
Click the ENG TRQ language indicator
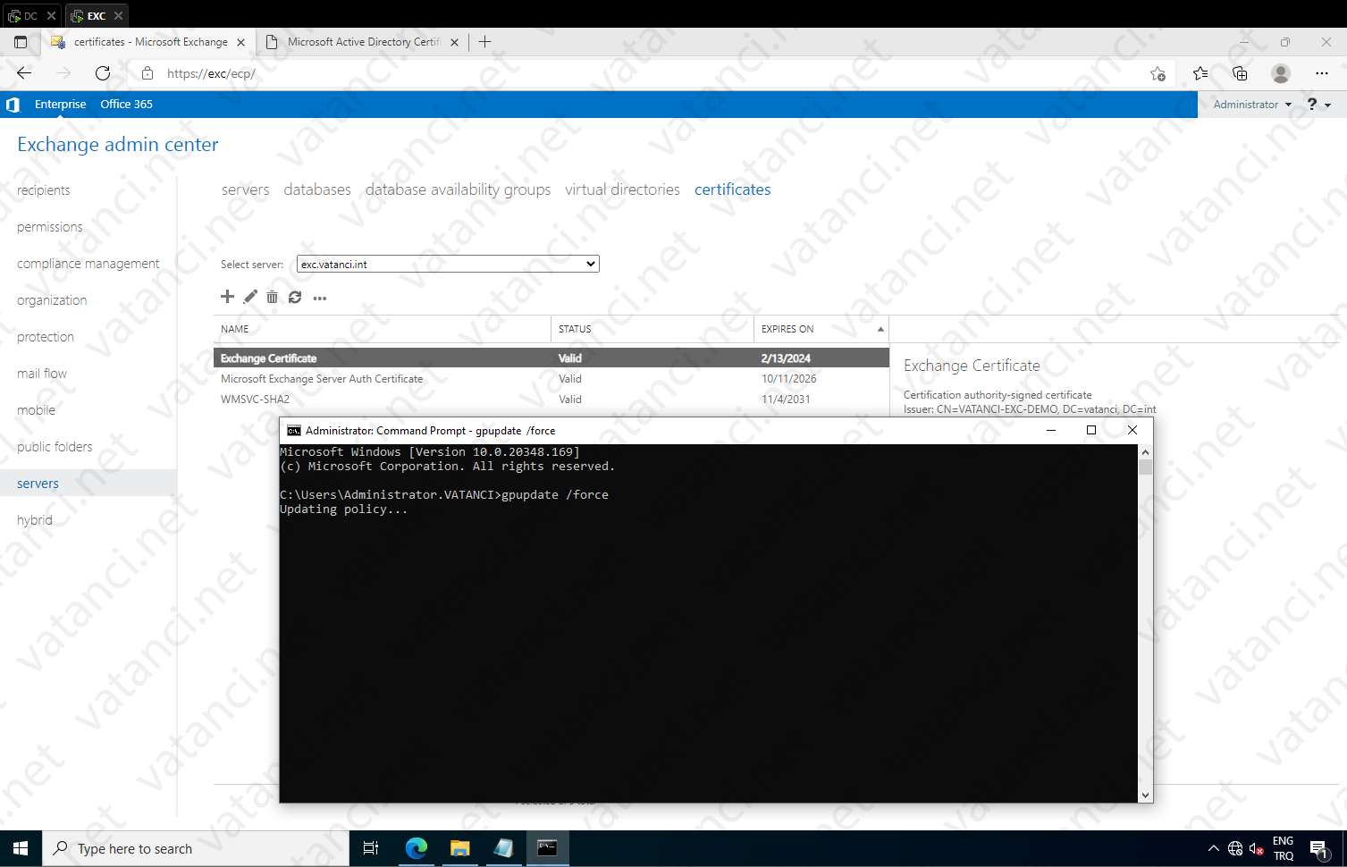tap(1283, 848)
